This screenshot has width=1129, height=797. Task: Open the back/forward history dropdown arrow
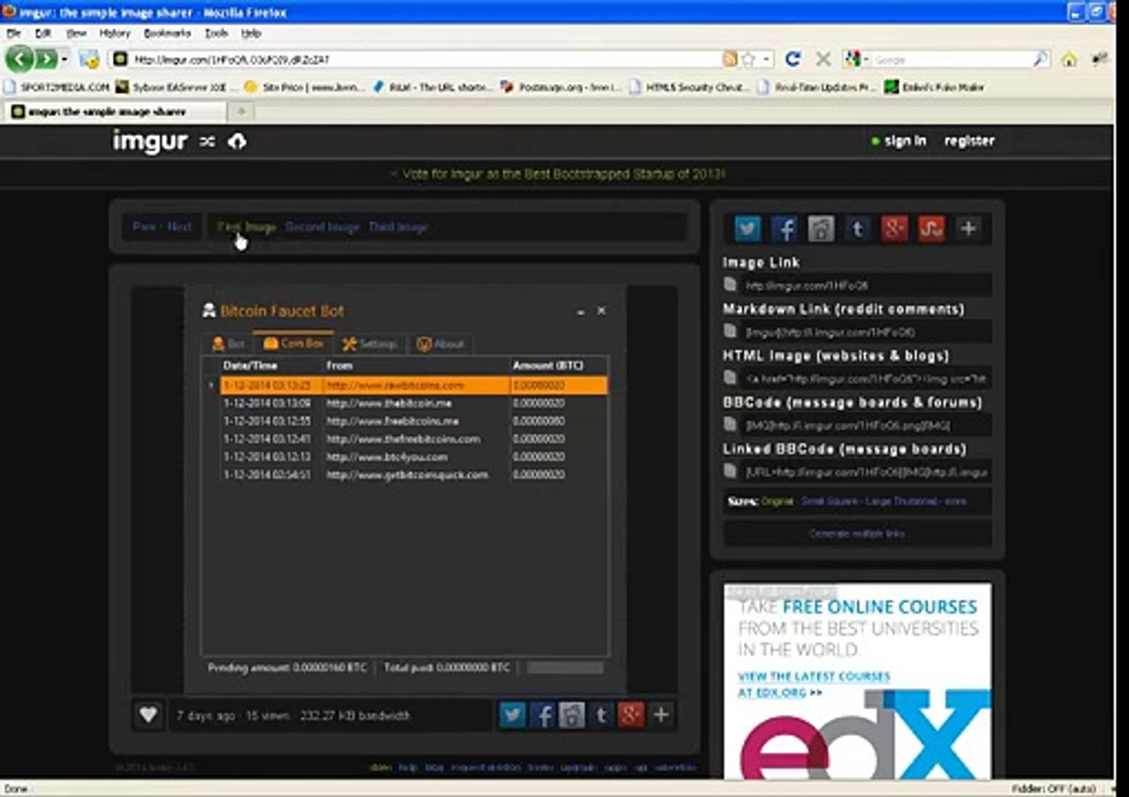(x=65, y=59)
